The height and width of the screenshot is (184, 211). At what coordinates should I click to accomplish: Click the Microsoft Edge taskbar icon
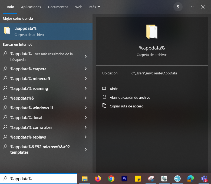[x=191, y=179]
